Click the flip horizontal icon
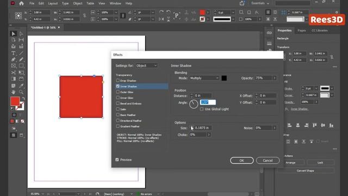 click(x=161, y=20)
